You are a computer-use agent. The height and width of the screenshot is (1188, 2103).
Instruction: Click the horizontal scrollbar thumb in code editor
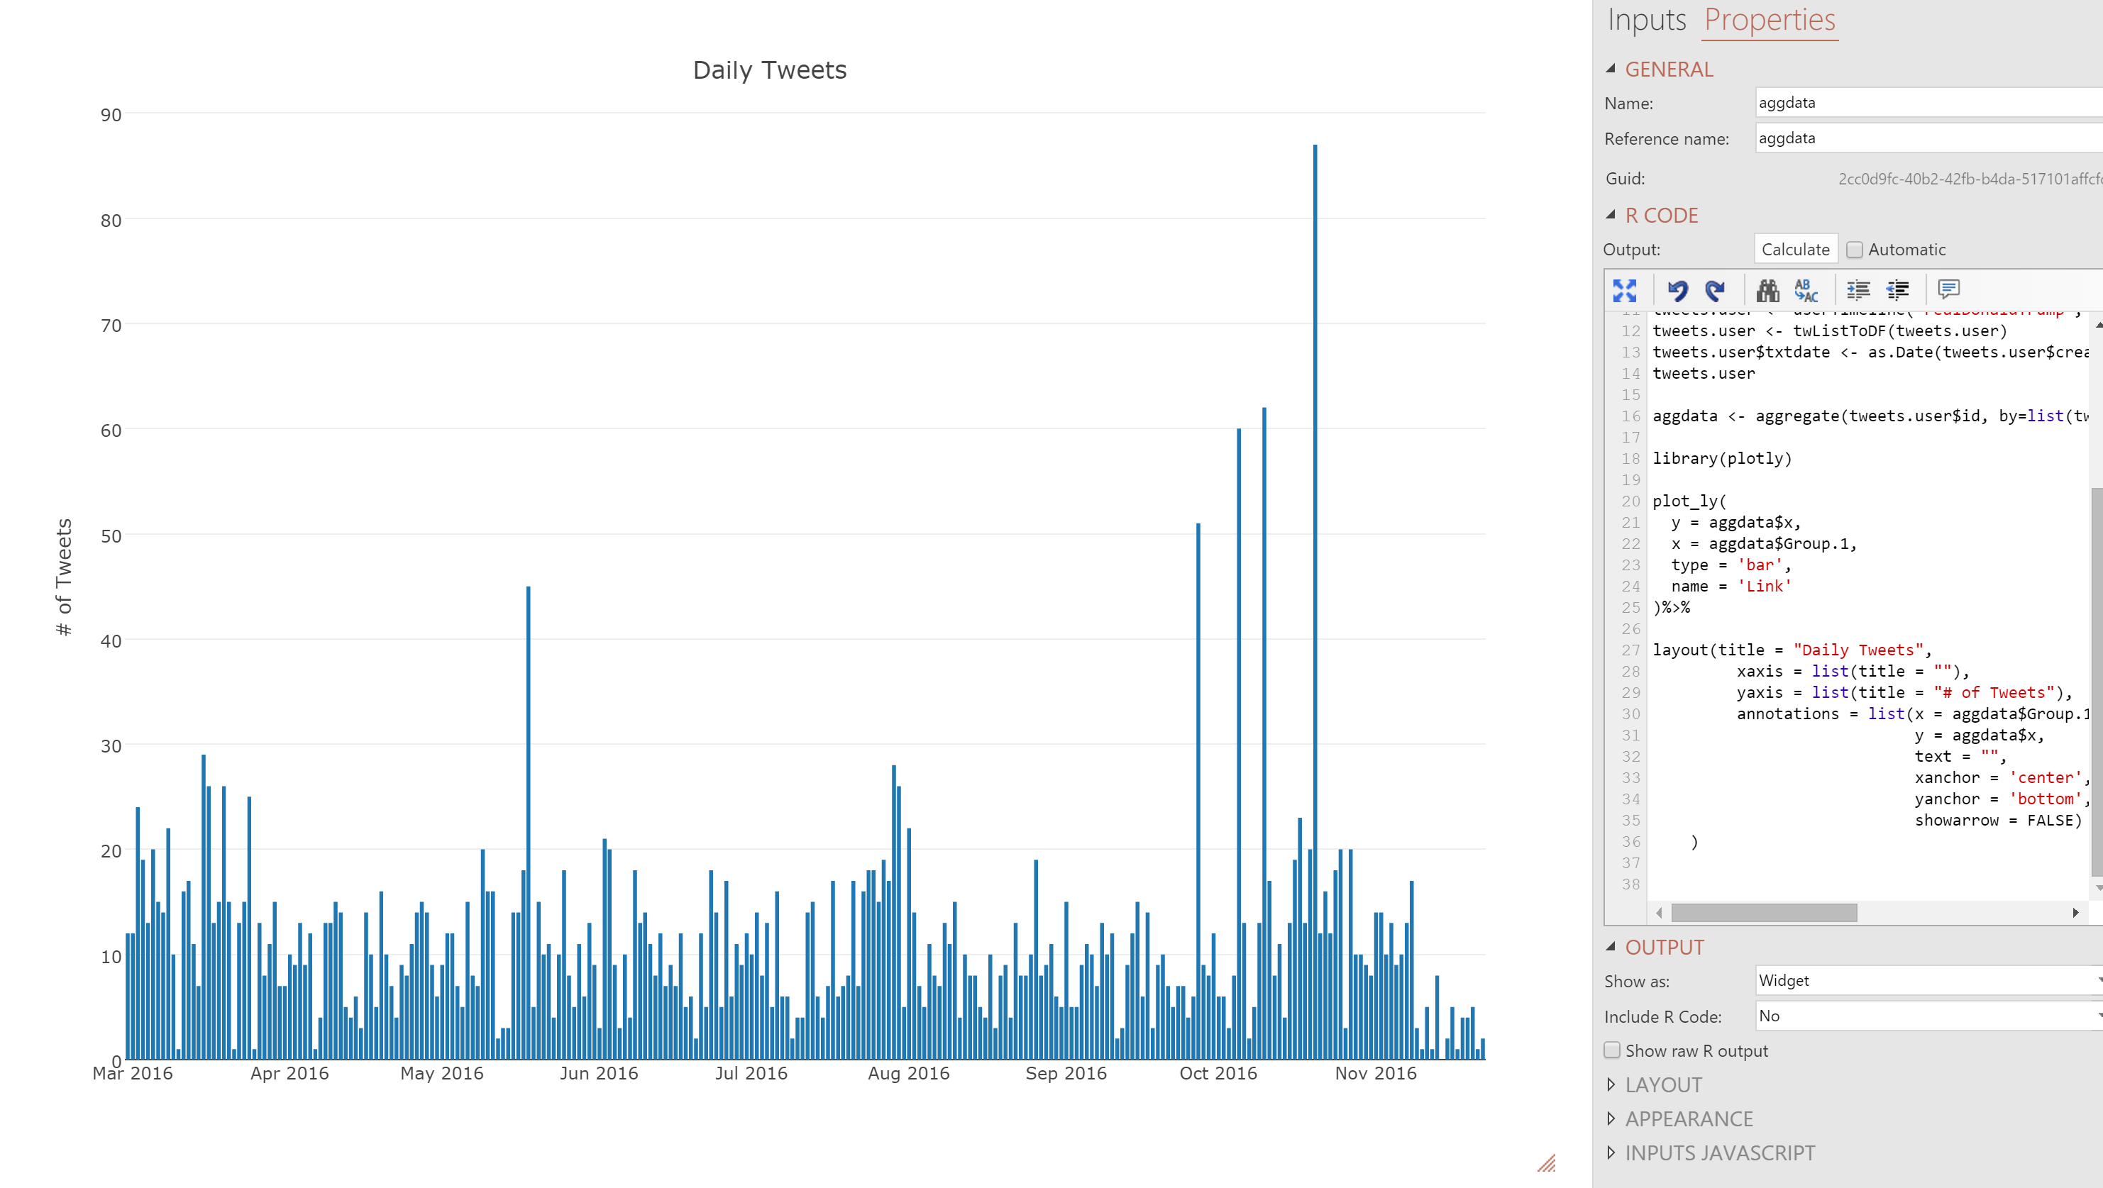coord(1763,912)
